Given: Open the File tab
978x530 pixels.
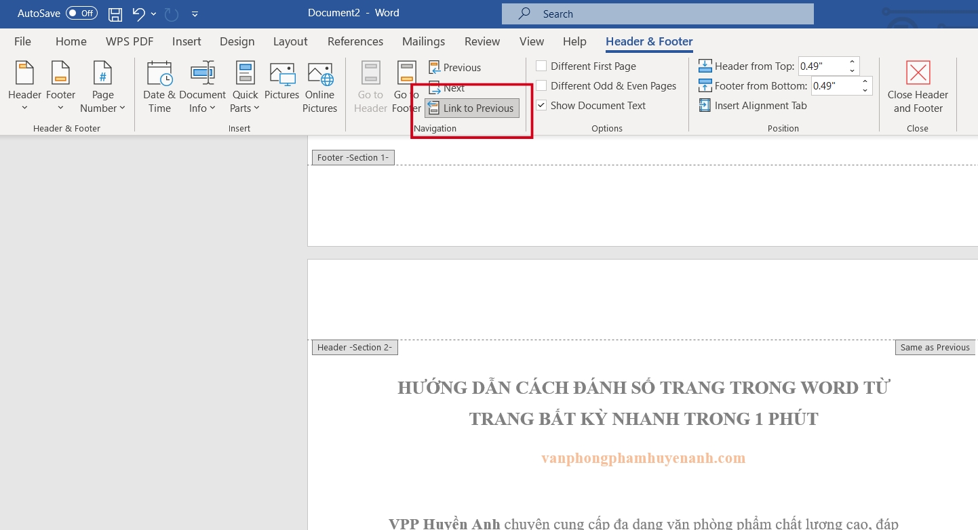Looking at the screenshot, I should coord(22,41).
